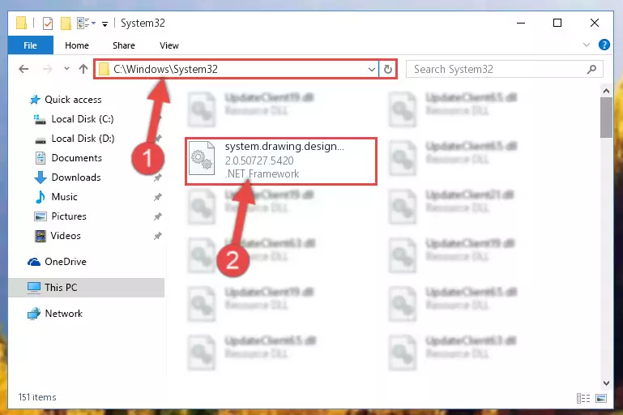
Task: Click the vertical scrollbar thumb
Action: click(606, 118)
